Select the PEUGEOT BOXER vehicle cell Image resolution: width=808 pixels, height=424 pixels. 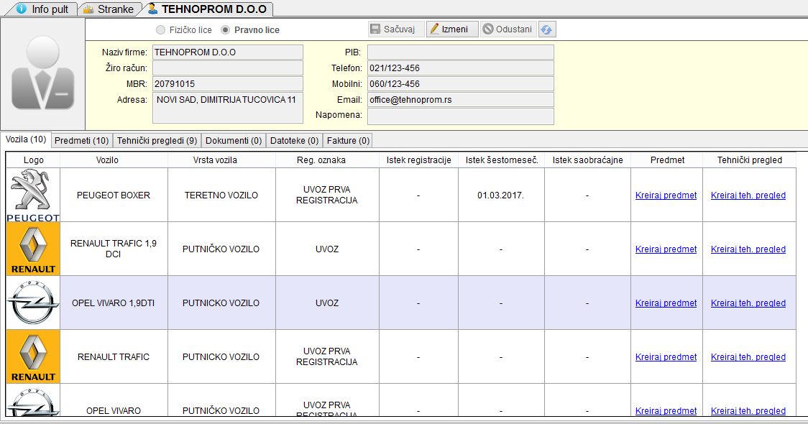point(114,195)
